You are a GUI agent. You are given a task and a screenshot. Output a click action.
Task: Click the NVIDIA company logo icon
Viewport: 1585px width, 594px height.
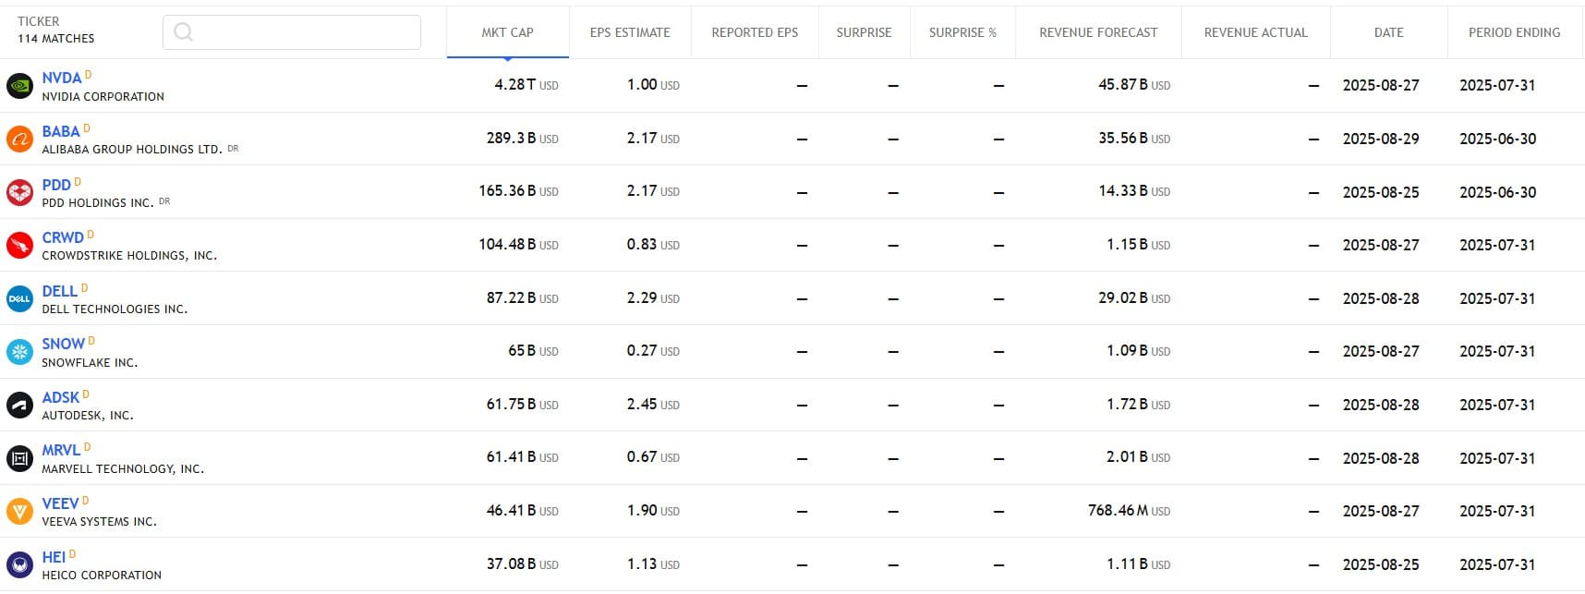(x=19, y=86)
